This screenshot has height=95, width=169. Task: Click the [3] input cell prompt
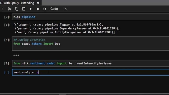coord(7,17)
